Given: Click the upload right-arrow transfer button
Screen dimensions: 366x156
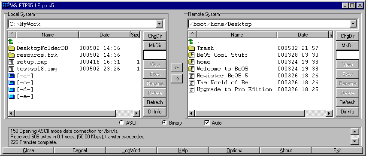Looking at the screenshot, I should 177,79.
